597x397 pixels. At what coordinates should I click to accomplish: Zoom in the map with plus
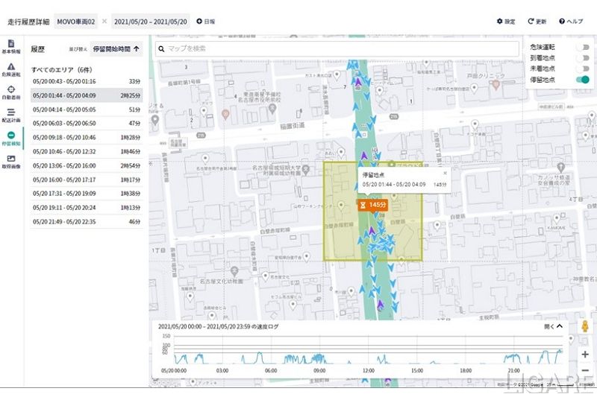(x=584, y=355)
